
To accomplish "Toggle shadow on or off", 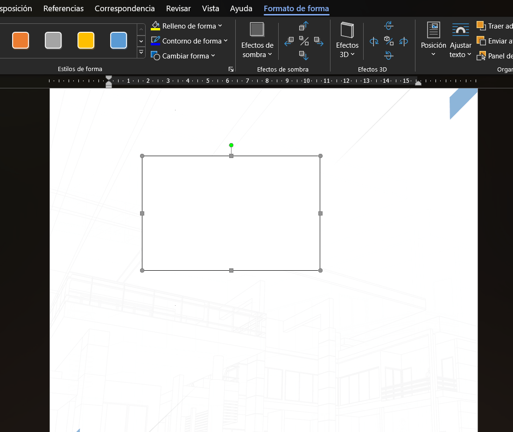I will click(304, 41).
